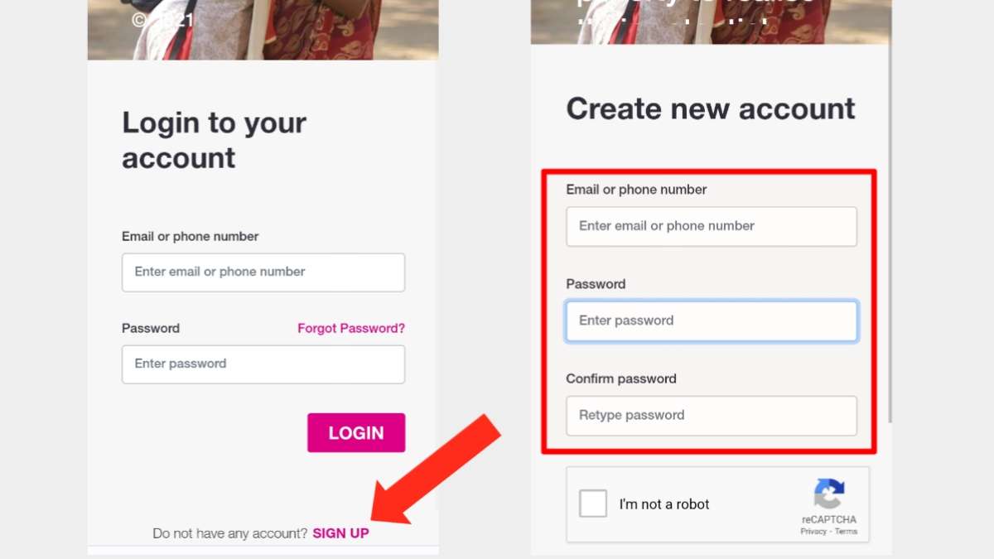Click the Create new account heading

[710, 108]
